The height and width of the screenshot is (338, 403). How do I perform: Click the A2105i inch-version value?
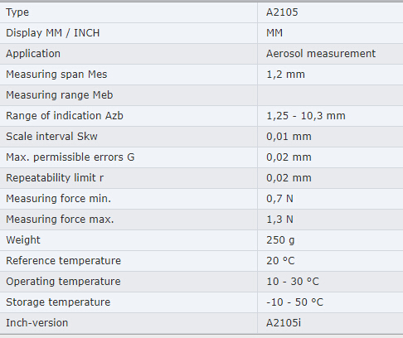(284, 323)
